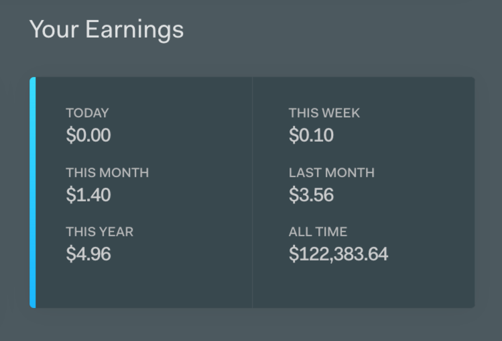Select the LAST MONTH label
This screenshot has width=502, height=341.
332,173
